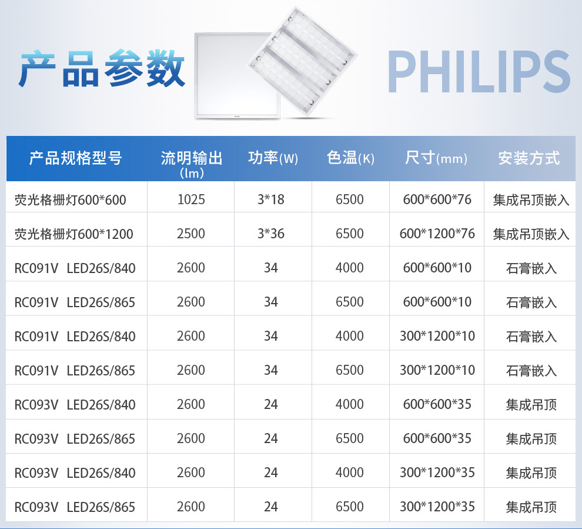Click 24 power in the 300*1200*35 4000K row
This screenshot has width=582, height=529.
coord(271,473)
